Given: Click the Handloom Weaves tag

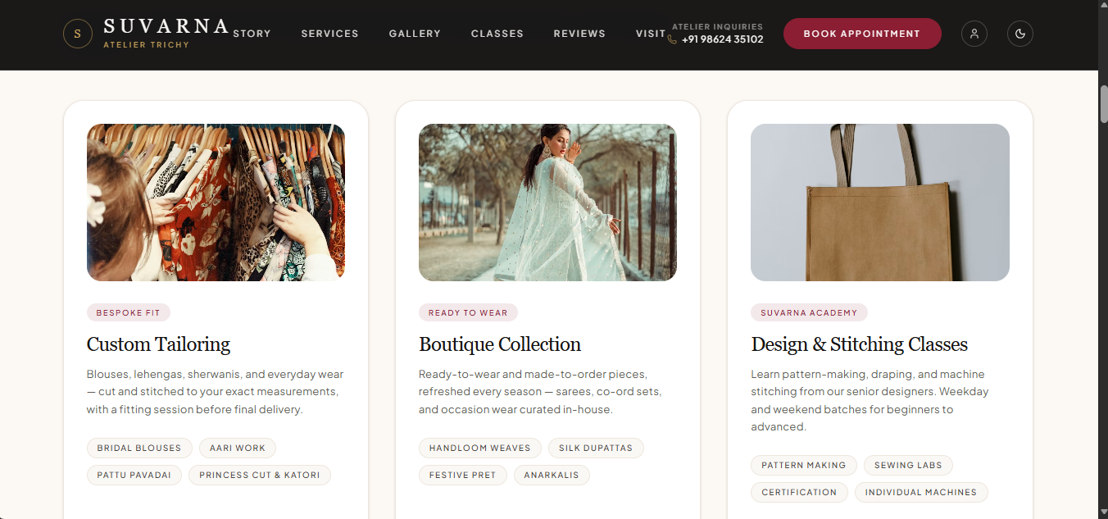Looking at the screenshot, I should click(480, 448).
